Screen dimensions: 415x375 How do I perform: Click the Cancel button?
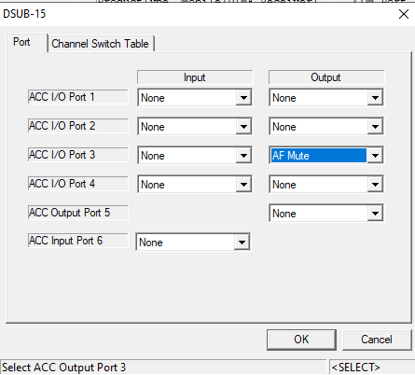click(x=377, y=340)
